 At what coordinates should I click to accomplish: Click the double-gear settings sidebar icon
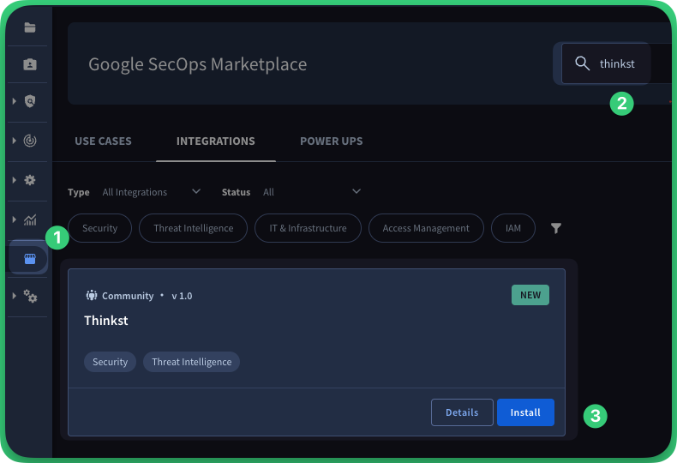[30, 296]
